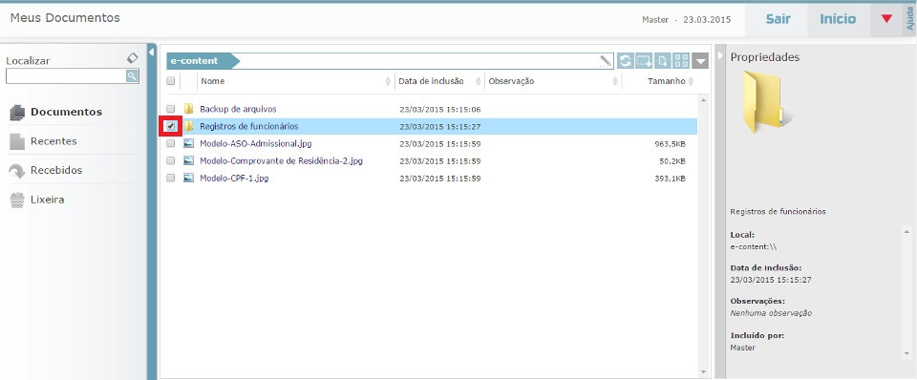Click the 963,5KB size value
The image size is (917, 380).
(671, 143)
